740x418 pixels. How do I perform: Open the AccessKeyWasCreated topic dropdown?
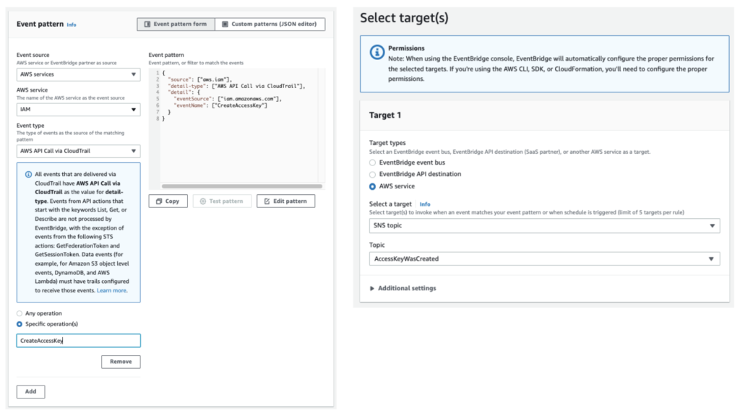click(544, 258)
